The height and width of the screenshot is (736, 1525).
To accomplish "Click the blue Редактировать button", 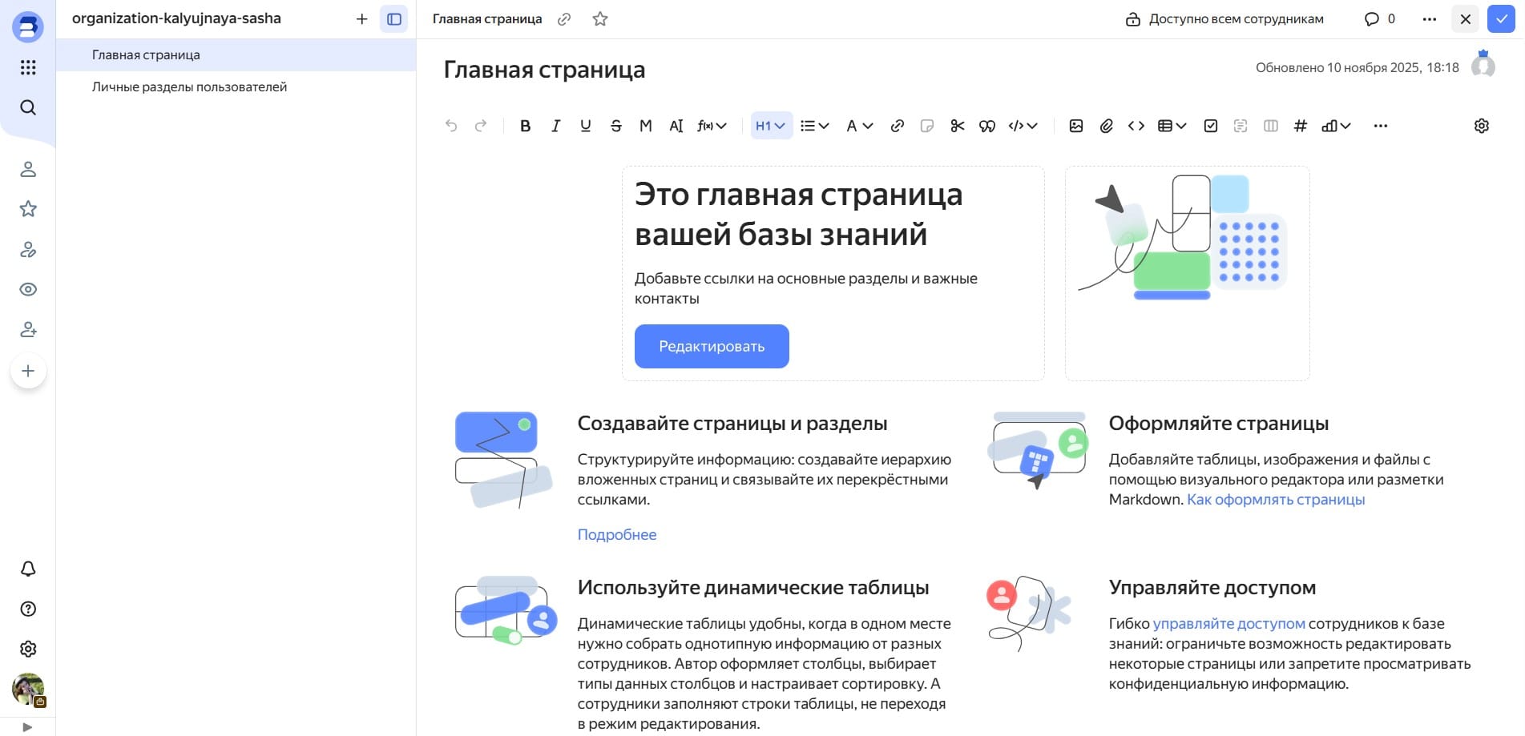I will (712, 347).
